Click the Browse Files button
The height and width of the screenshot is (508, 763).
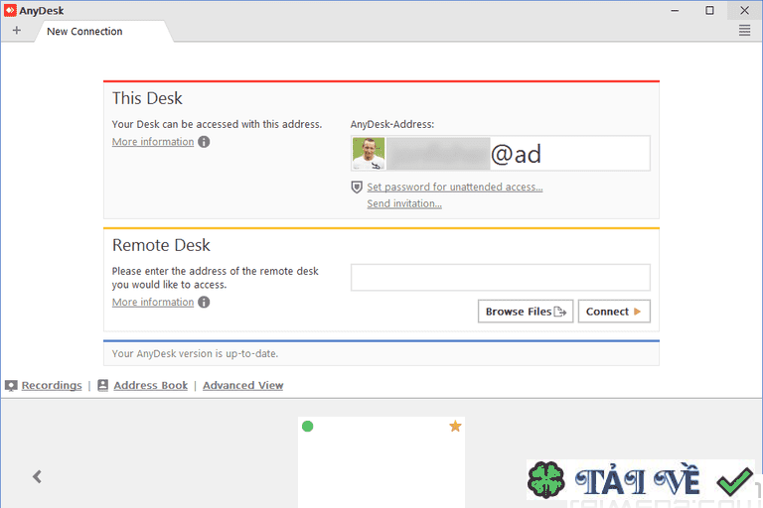tap(526, 312)
